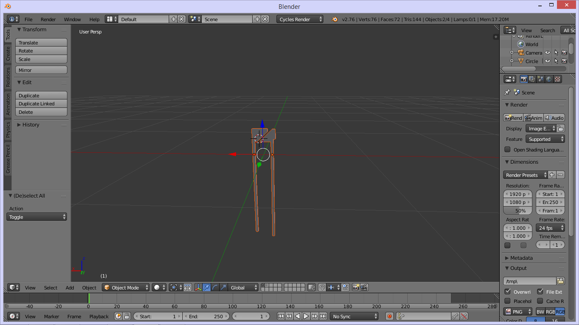This screenshot has height=325, width=579.
Task: Click the lock camera to view icon
Action: tap(312, 288)
